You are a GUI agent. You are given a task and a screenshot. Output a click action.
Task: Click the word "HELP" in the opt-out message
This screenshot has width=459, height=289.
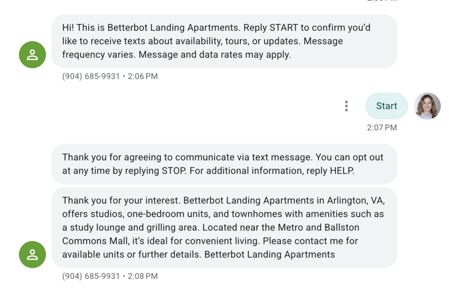(x=341, y=171)
